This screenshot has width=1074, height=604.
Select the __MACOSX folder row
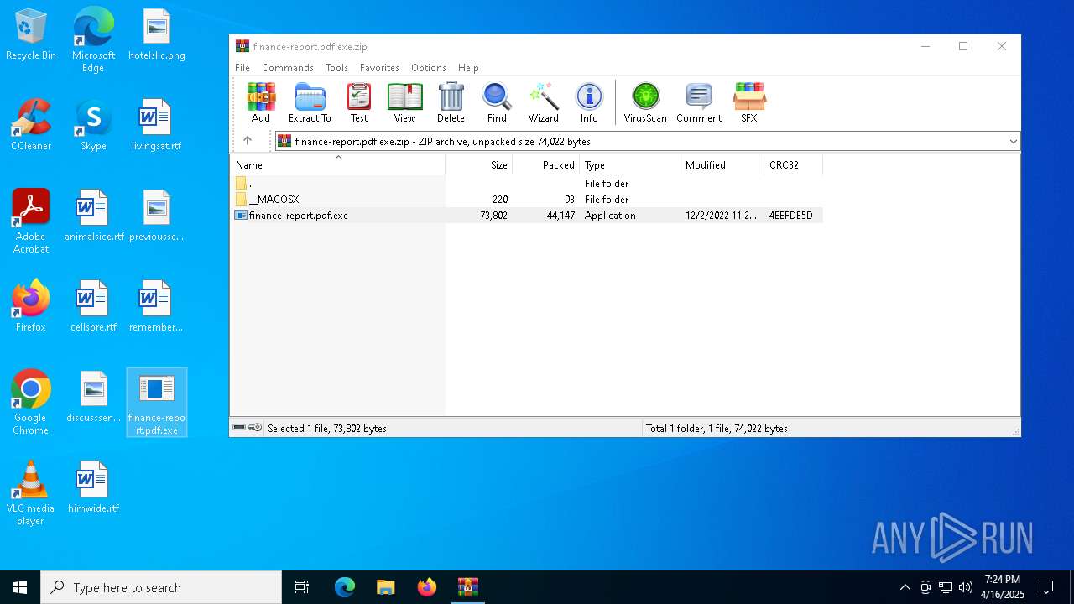click(x=526, y=200)
